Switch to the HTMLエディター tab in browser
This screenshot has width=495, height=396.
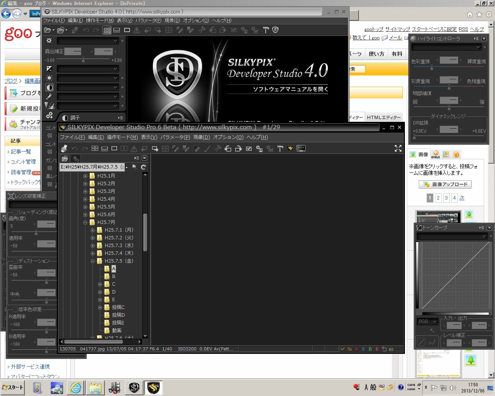[384, 118]
